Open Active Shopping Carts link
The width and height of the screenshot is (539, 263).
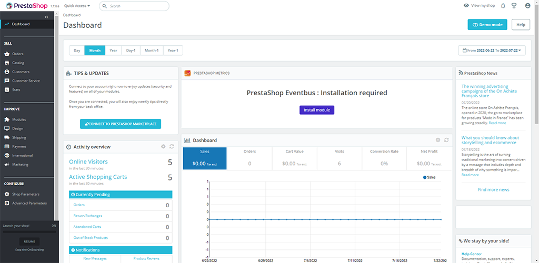click(x=98, y=177)
